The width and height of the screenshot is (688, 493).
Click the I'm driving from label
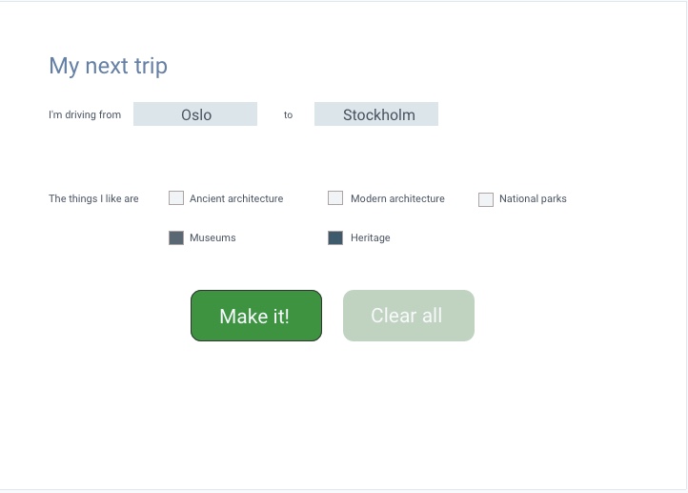85,114
